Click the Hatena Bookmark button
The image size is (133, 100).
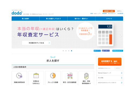(x=118, y=51)
